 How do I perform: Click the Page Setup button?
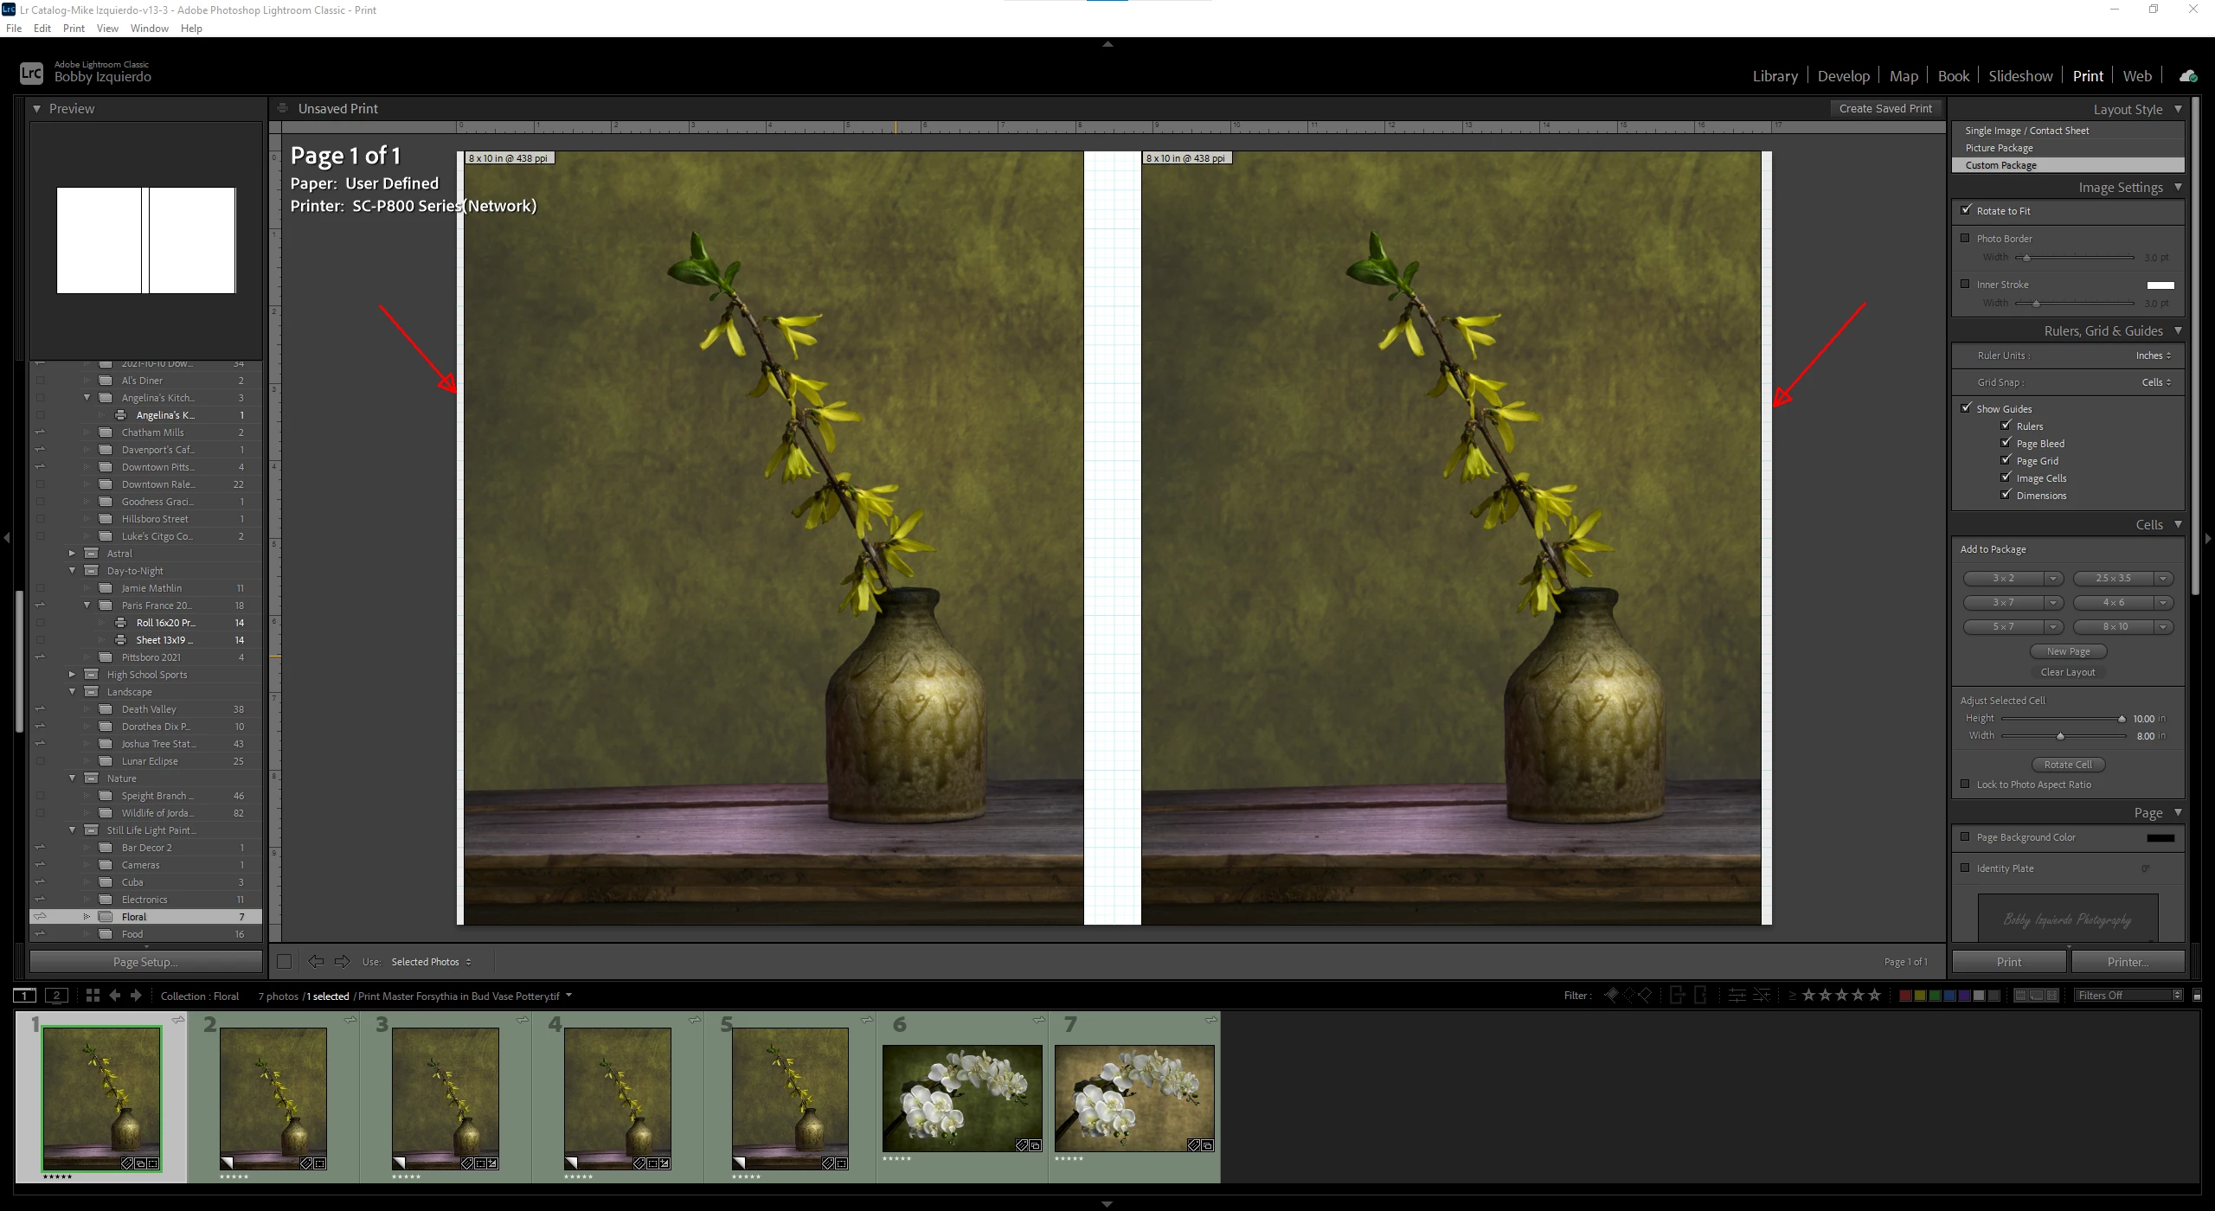click(145, 962)
